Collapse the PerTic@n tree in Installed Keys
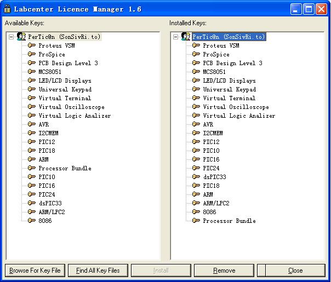This screenshot has width=331, height=282. (x=176, y=37)
